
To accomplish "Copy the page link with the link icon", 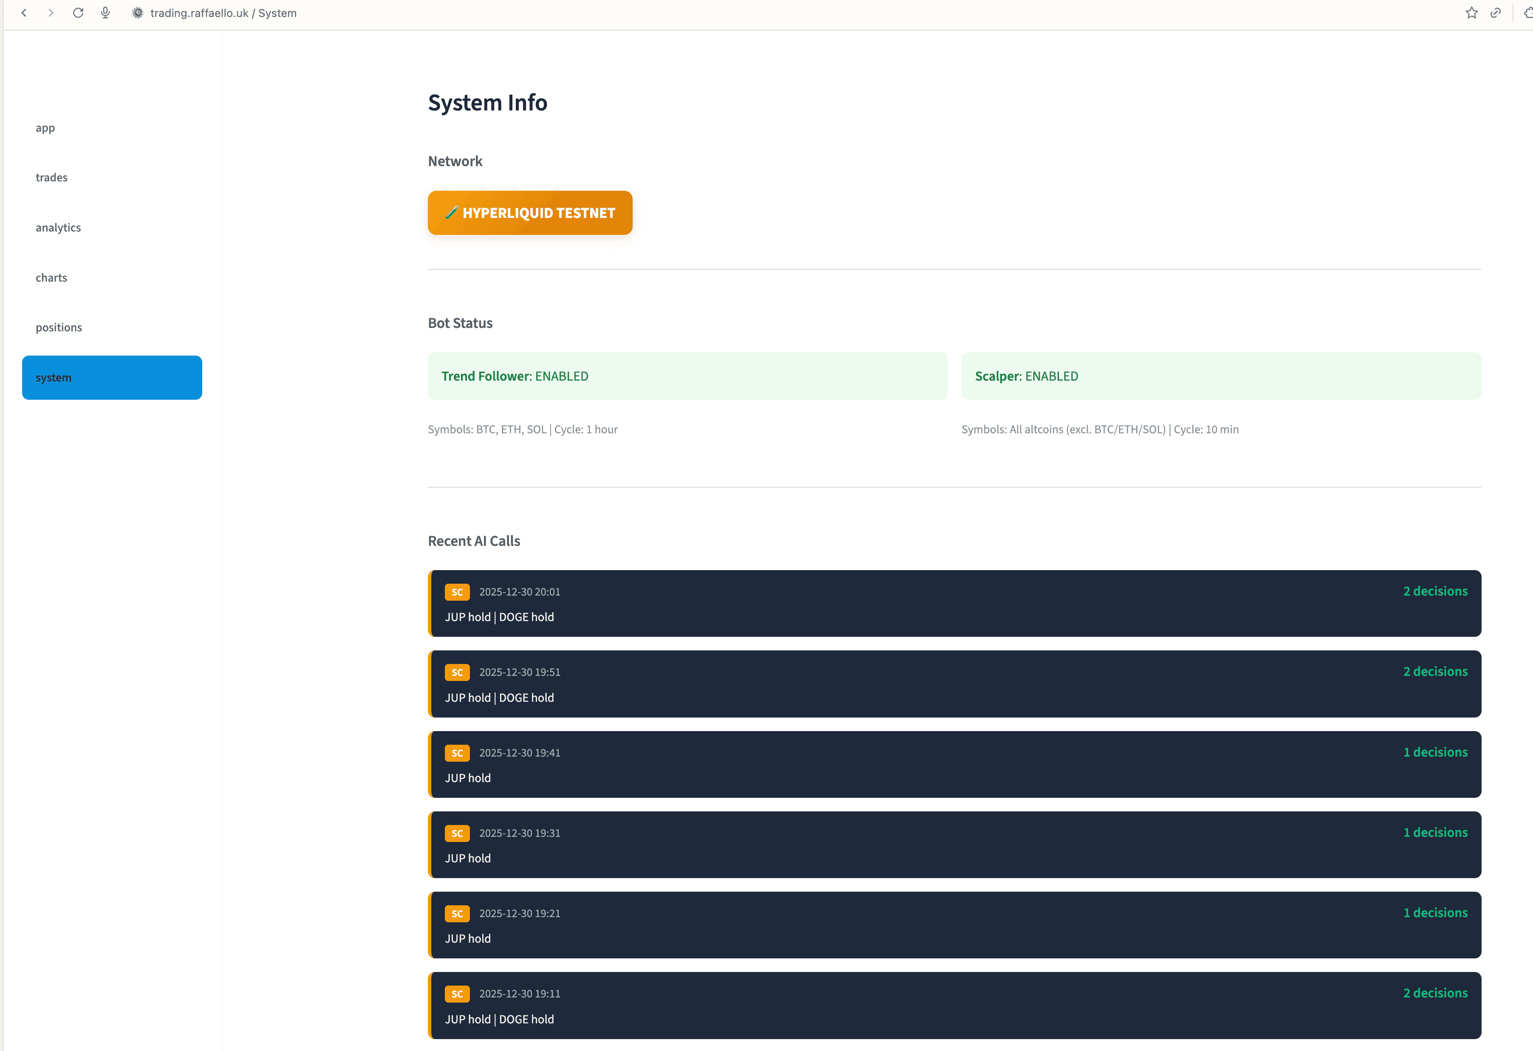I will tap(1496, 12).
